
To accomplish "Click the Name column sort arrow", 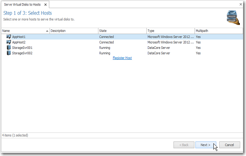I will point(47,31).
